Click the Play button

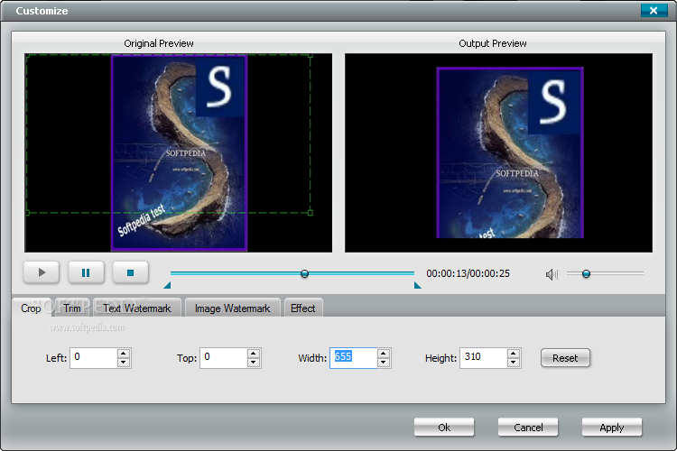(x=42, y=272)
